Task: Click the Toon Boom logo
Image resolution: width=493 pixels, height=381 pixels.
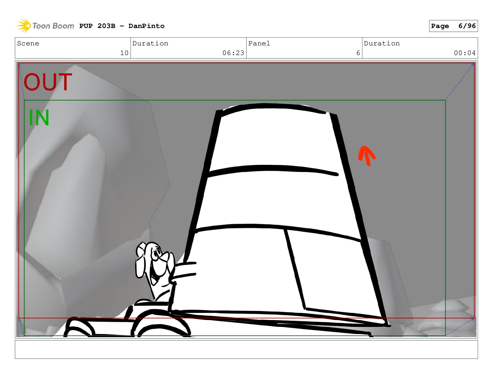Action: click(45, 26)
